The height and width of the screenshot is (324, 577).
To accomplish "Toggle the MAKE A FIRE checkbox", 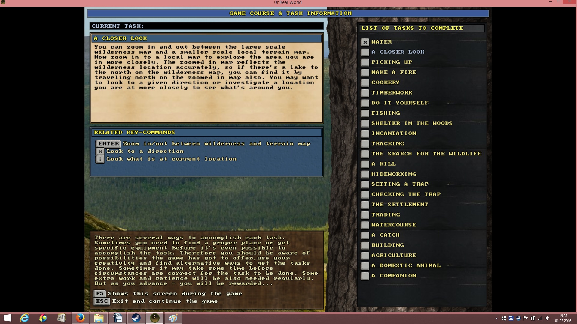I will click(365, 73).
